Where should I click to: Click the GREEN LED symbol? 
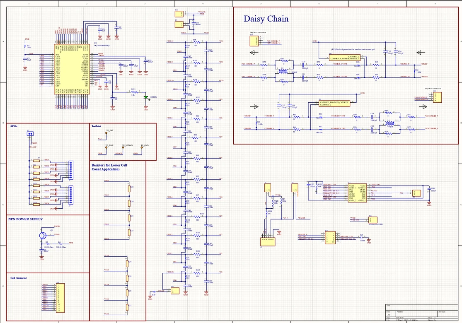pyautogui.click(x=146, y=97)
